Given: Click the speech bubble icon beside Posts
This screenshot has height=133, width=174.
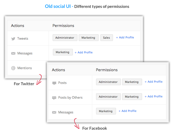Looking at the screenshot, I should pos(54,83).
